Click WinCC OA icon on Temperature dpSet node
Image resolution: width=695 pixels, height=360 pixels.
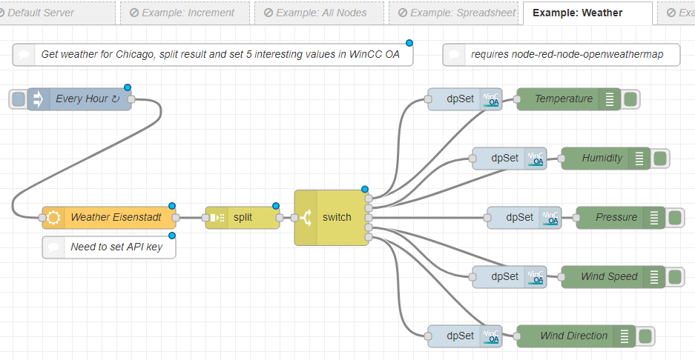[x=491, y=99]
